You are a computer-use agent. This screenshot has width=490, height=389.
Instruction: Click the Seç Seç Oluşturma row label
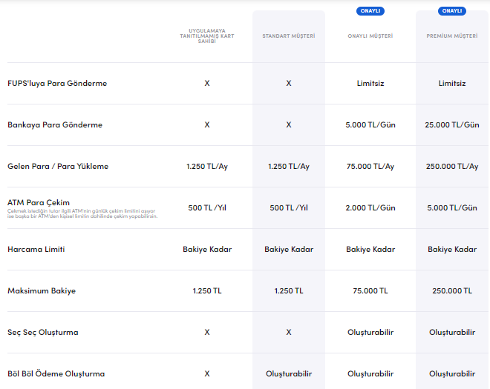coord(43,333)
